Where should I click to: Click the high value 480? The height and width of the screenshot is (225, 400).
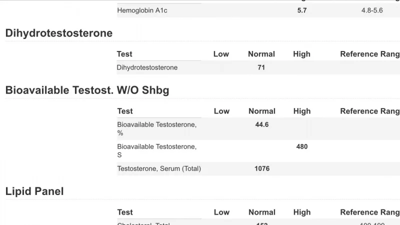[302, 146]
